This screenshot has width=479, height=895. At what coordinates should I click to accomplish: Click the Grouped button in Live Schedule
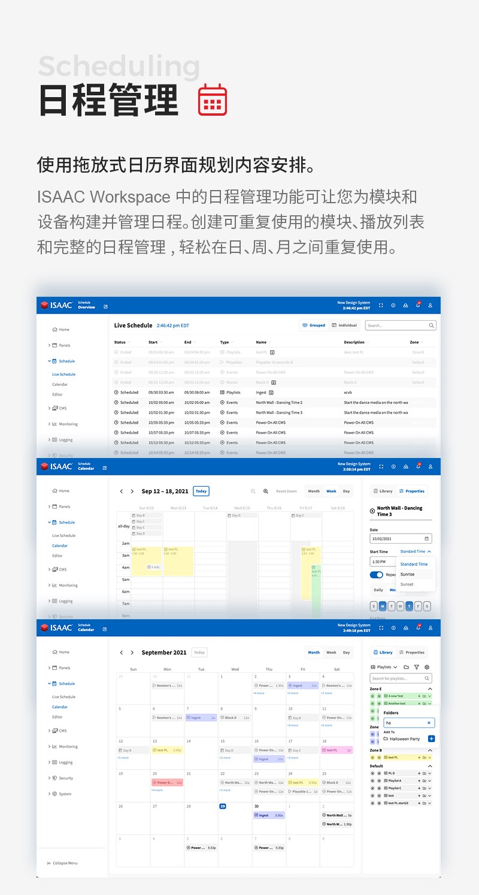click(x=314, y=326)
